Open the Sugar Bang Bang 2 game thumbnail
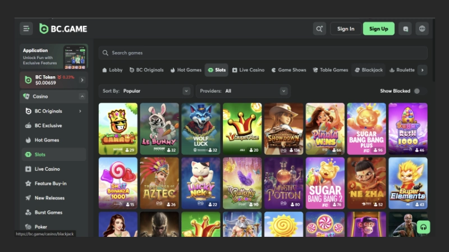The image size is (449, 252). coord(325,182)
